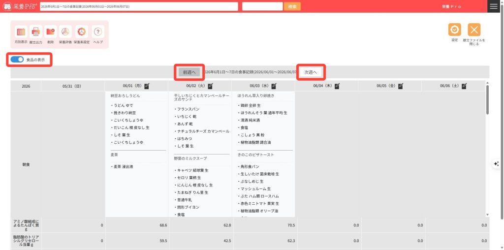Edit the 06/01 (月) day entry

147,86
